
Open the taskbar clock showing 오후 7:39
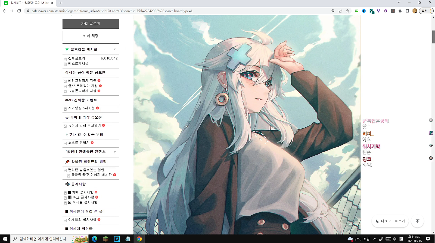point(414,239)
